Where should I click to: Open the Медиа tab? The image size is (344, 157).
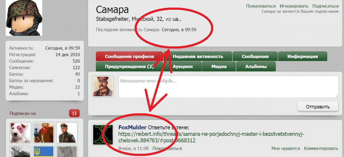(x=219, y=66)
